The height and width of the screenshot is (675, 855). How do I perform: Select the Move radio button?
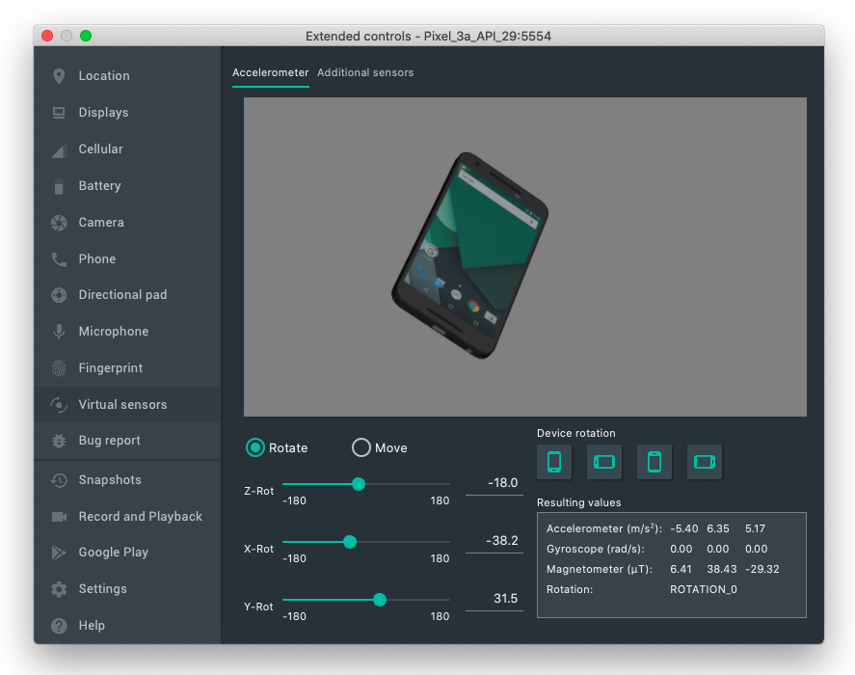[x=361, y=447]
